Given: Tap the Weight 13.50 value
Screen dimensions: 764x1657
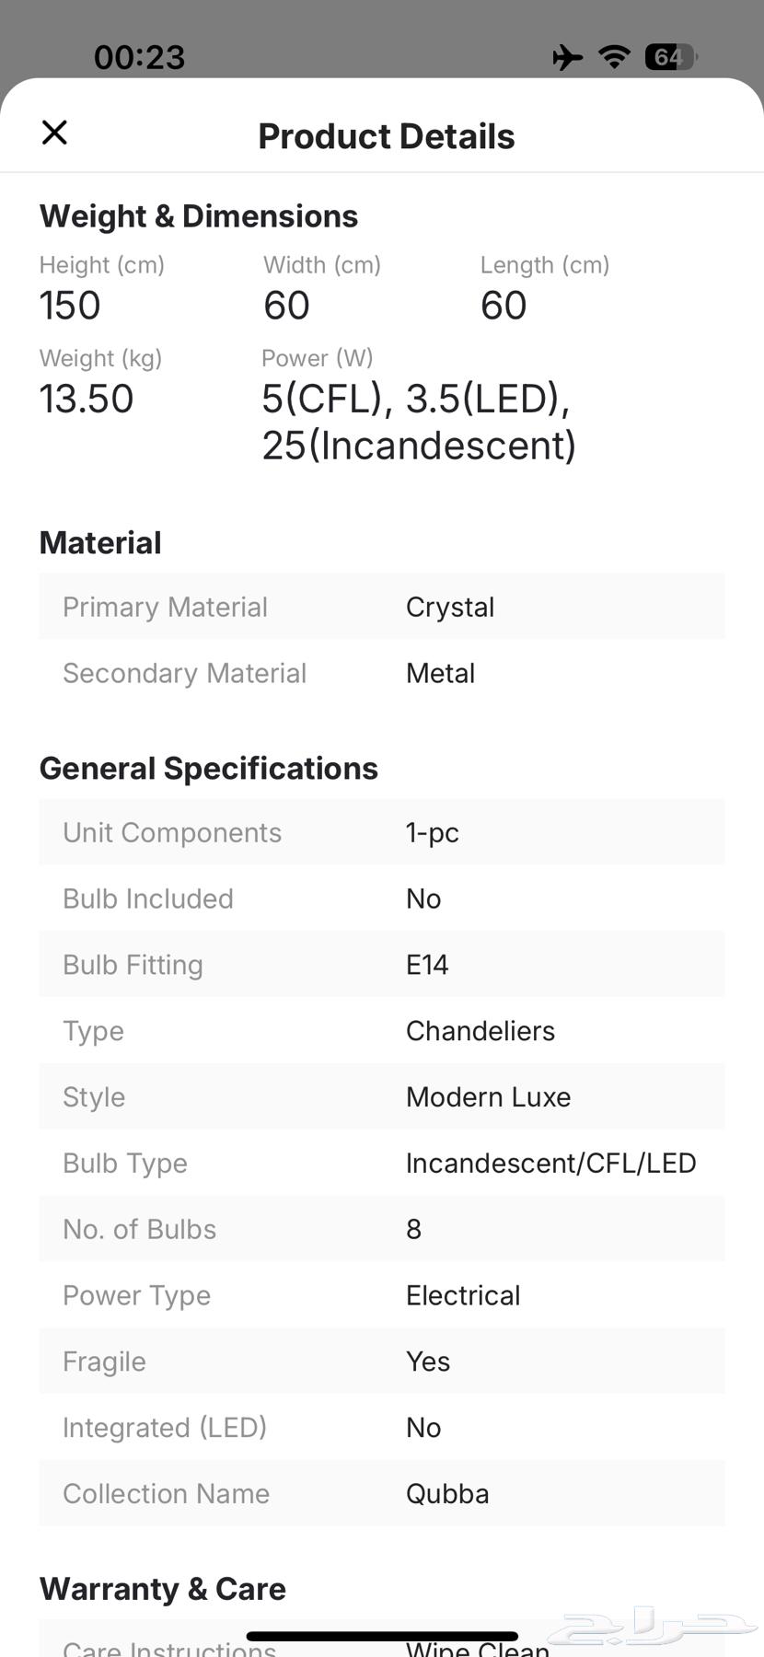Looking at the screenshot, I should click(87, 399).
